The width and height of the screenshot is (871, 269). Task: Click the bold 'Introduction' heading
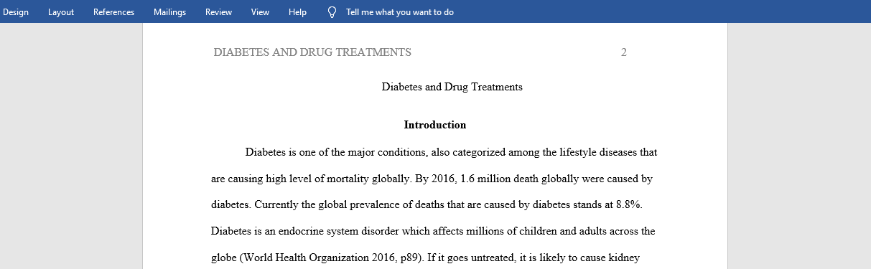click(x=435, y=125)
